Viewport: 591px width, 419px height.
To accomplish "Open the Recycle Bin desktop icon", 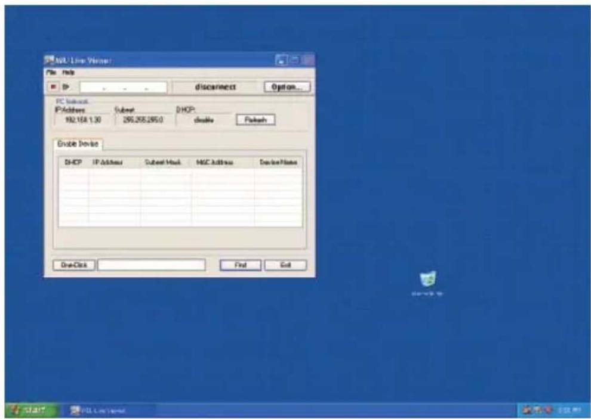I will pyautogui.click(x=427, y=283).
